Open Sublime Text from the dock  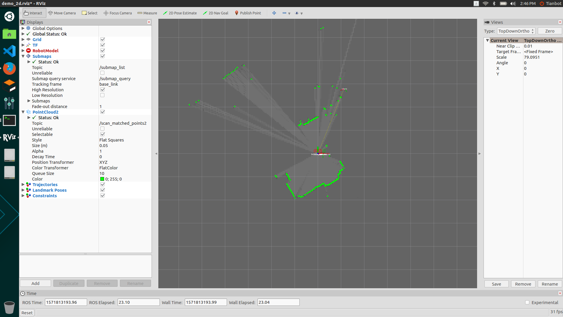click(x=9, y=86)
